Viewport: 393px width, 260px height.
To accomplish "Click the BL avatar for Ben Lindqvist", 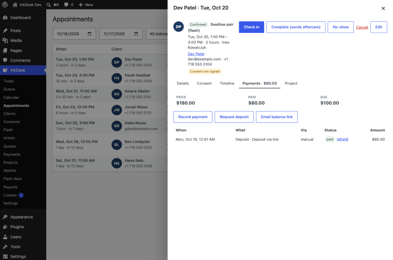I will [x=117, y=145].
